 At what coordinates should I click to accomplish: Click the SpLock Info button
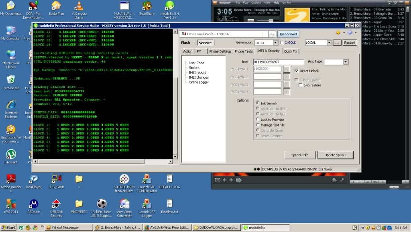(300, 155)
